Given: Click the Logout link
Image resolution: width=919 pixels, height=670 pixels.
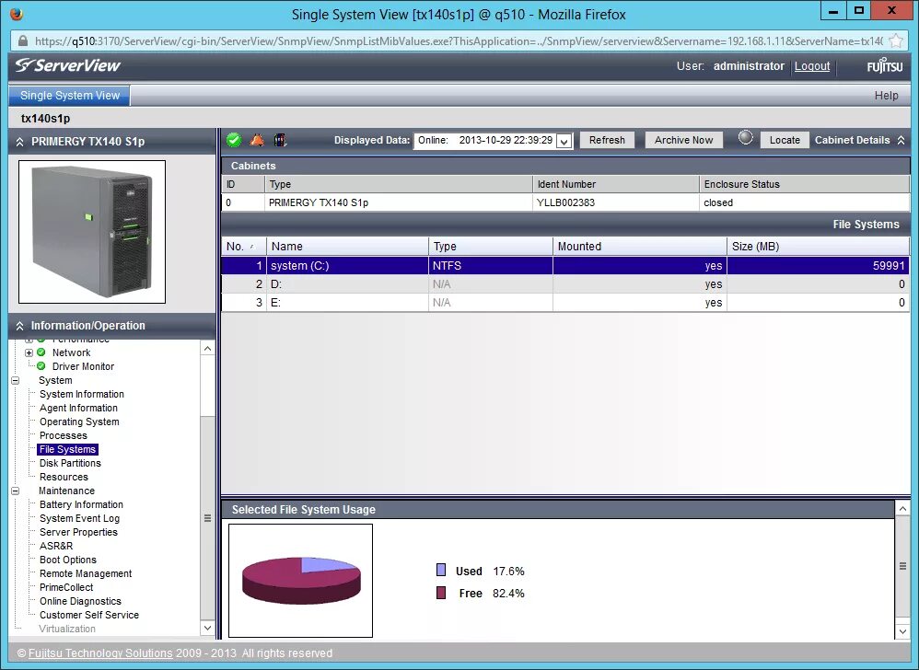Looking at the screenshot, I should click(x=812, y=66).
